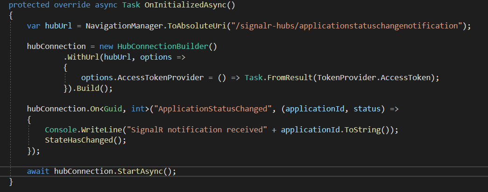Click the NavigationManager identifier
Image resolution: width=488 pixels, height=192 pixels.
click(125, 26)
